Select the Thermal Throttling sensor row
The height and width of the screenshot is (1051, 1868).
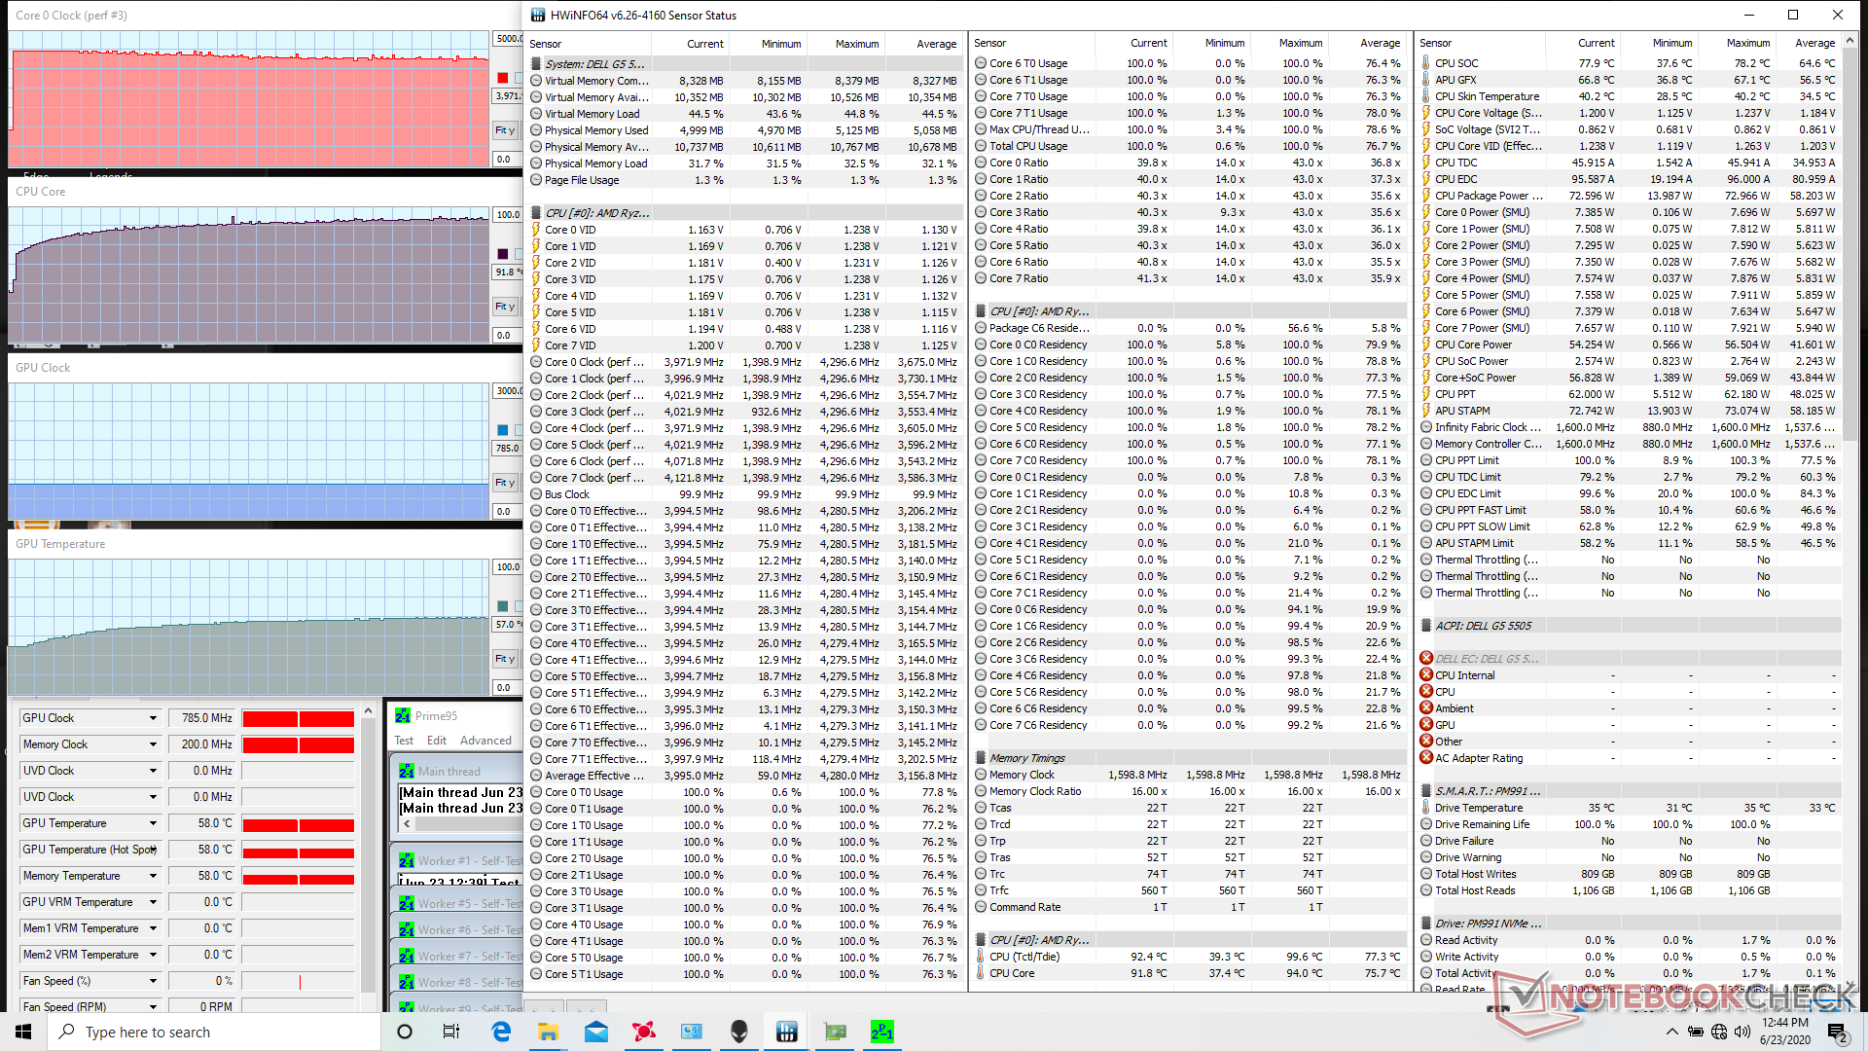1486,560
